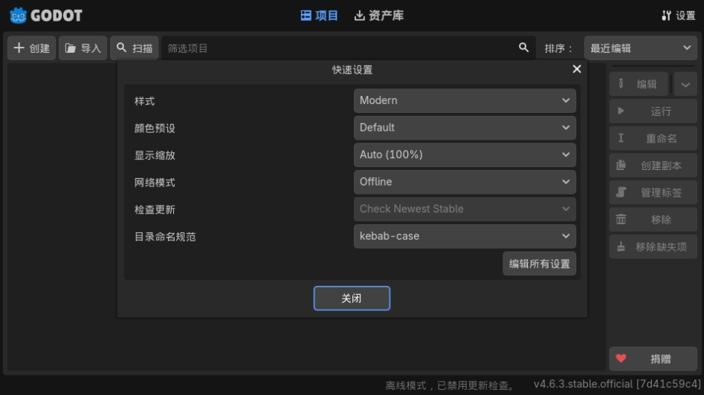Image resolution: width=704 pixels, height=395 pixels.
Task: Click the 快速设置 dialog title
Action: (x=352, y=70)
